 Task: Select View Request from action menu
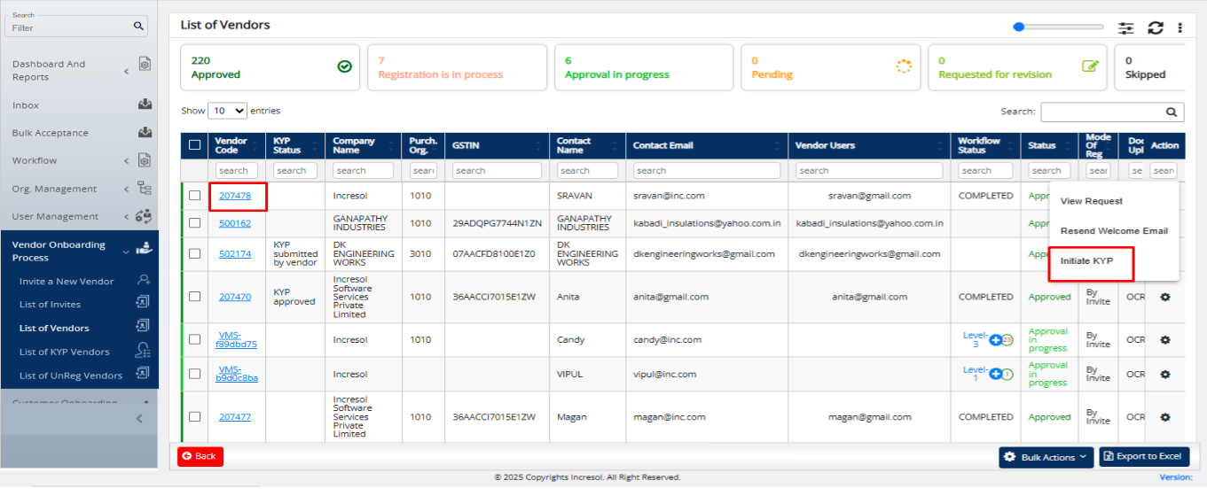(1092, 201)
